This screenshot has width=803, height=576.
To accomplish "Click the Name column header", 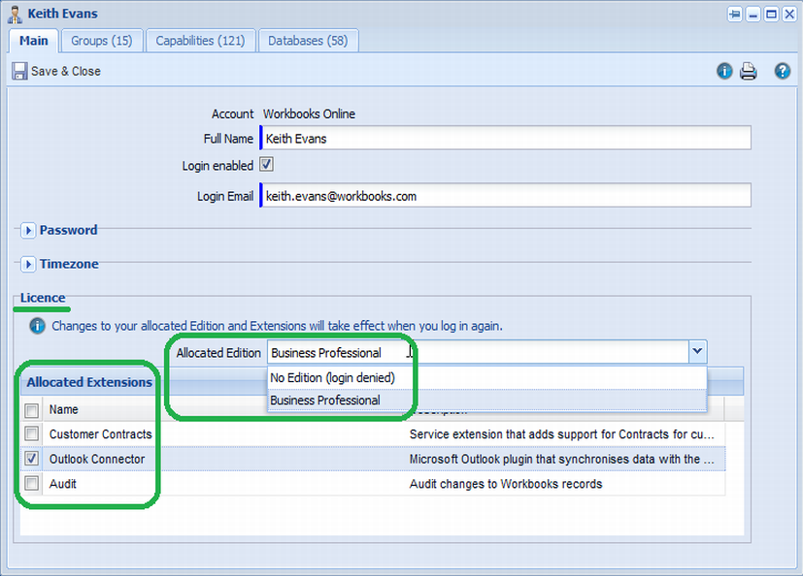I will coord(64,410).
